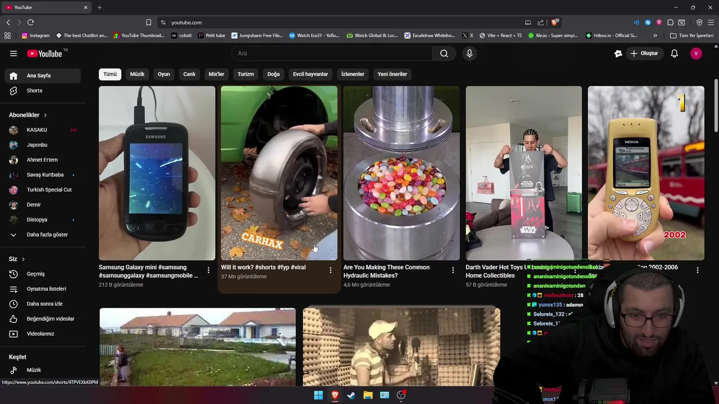719x404 pixels.
Task: Open the cobalt bookmark
Action: (x=181, y=35)
